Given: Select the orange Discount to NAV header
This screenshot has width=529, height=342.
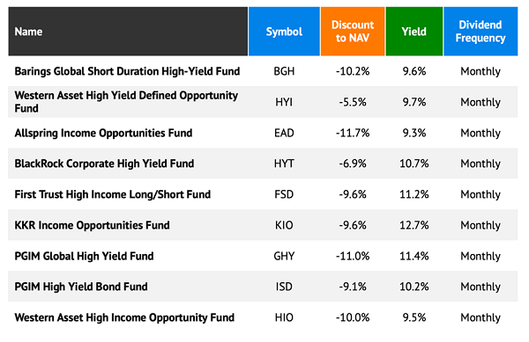Looking at the screenshot, I should [x=353, y=32].
